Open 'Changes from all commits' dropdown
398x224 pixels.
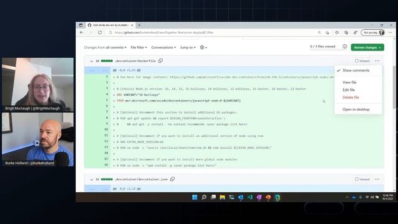pyautogui.click(x=105, y=47)
